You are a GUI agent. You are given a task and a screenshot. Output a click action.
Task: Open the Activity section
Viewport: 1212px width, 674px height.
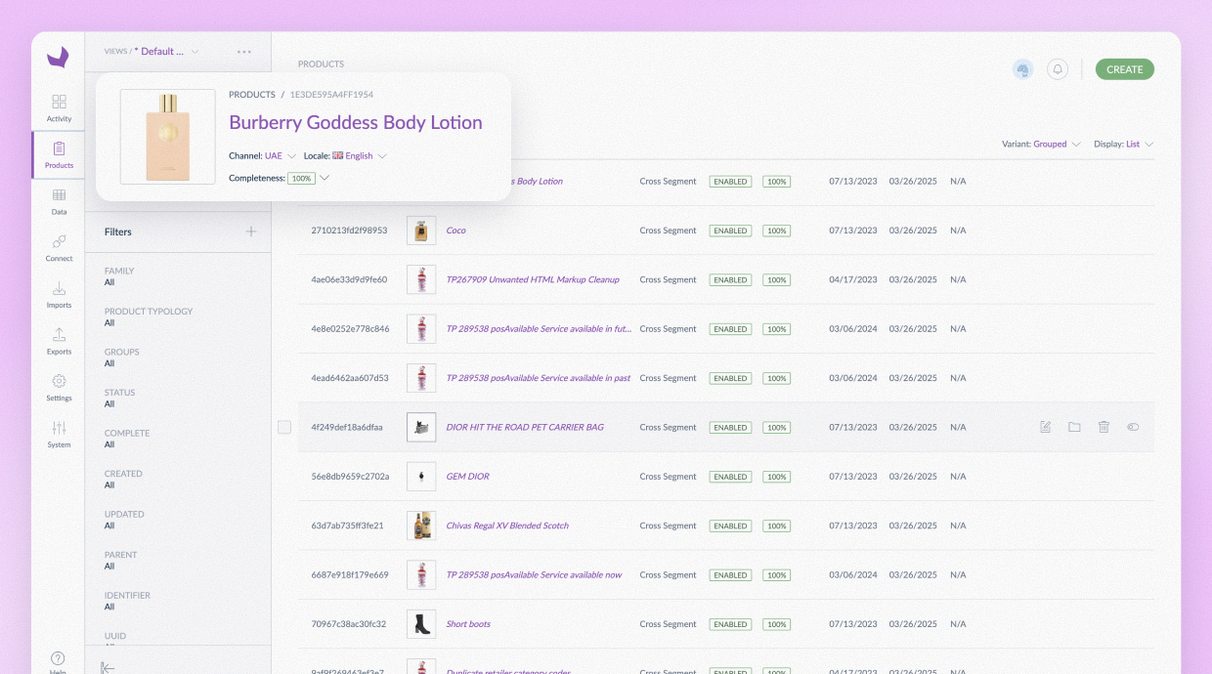pos(59,108)
